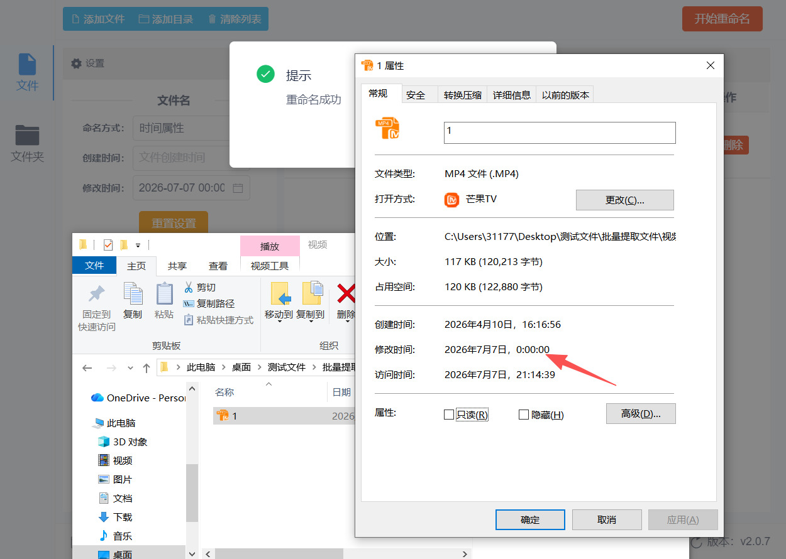Toggle the 只读(R) checkbox
Image resolution: width=786 pixels, height=559 pixels.
coord(449,415)
